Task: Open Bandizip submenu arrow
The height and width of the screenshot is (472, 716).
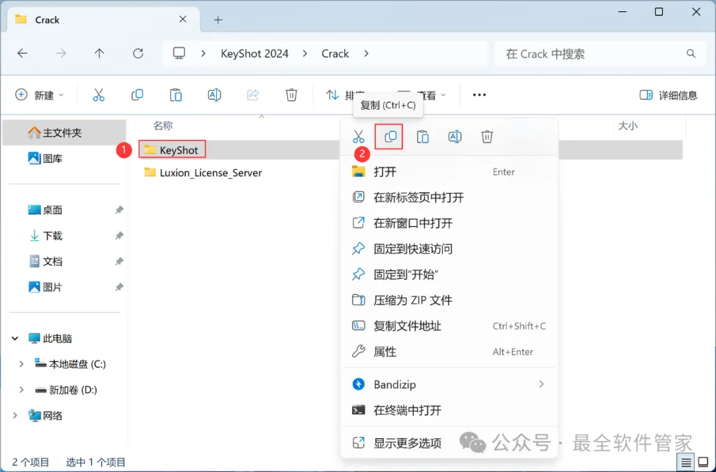Action: pyautogui.click(x=541, y=384)
